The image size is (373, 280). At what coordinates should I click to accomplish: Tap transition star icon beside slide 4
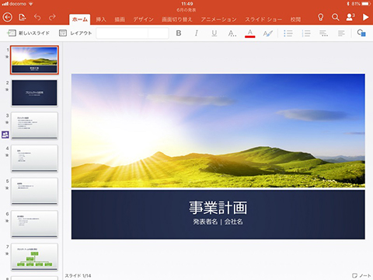pos(7,155)
